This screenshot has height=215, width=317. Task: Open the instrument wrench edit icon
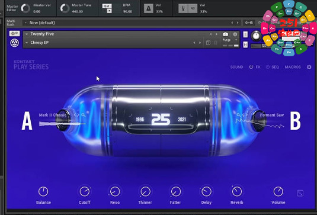pyautogui.click(x=14, y=33)
